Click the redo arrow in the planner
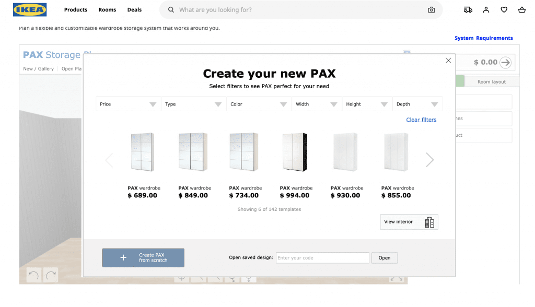535x307 pixels. (x=51, y=275)
